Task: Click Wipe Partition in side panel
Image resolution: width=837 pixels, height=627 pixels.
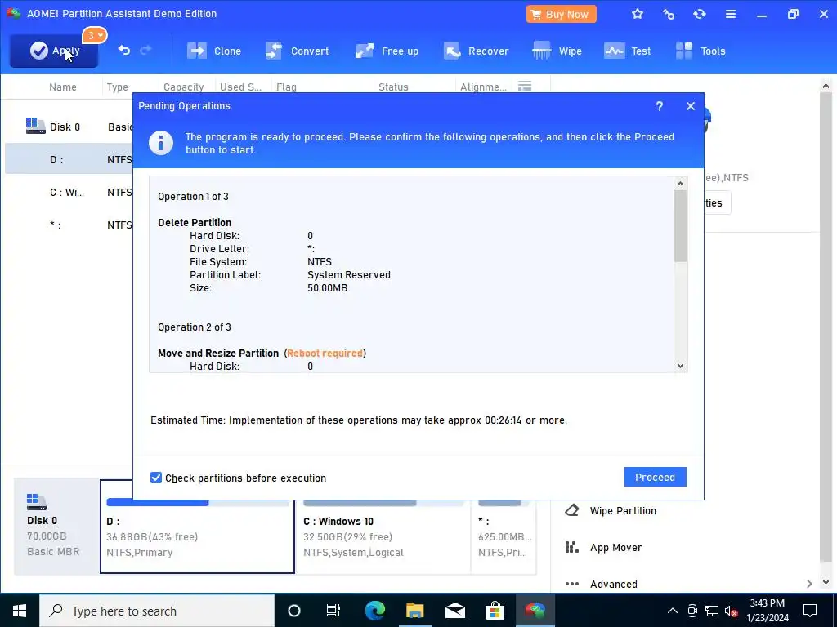Action: pos(611,511)
